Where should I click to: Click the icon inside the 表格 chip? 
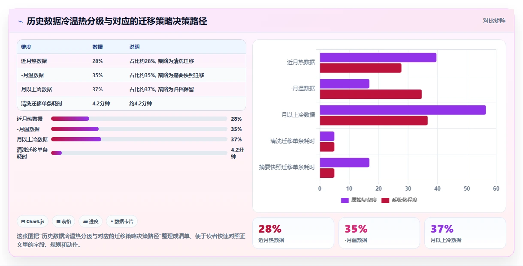[x=58, y=221]
